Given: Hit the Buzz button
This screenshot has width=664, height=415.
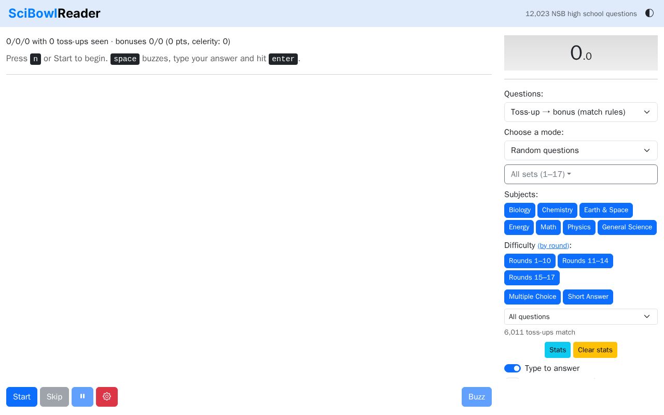Looking at the screenshot, I should pyautogui.click(x=477, y=397).
